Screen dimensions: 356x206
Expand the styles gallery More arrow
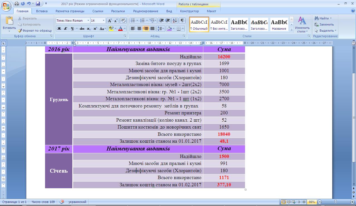tap(291, 29)
